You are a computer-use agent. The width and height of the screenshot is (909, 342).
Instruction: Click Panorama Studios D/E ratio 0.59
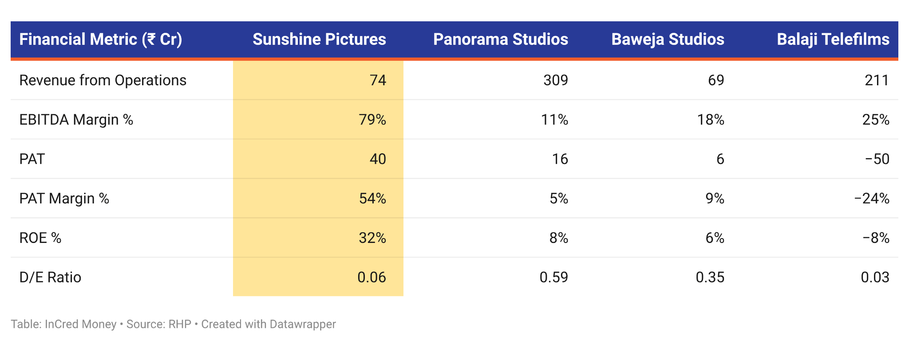tap(554, 278)
